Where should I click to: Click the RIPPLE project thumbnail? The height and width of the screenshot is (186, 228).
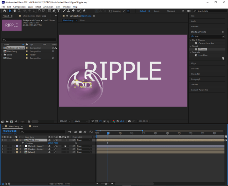[12, 25]
